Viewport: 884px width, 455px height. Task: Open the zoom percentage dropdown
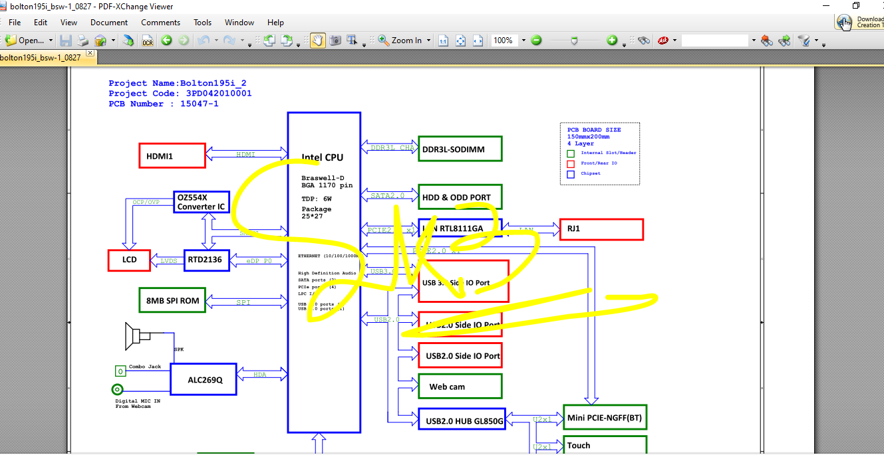click(523, 41)
